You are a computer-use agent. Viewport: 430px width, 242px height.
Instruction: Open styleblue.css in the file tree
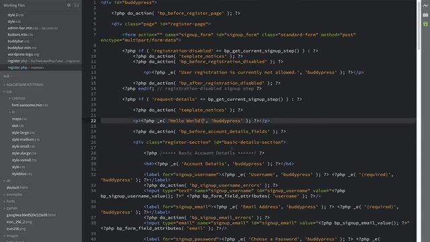pos(21,174)
